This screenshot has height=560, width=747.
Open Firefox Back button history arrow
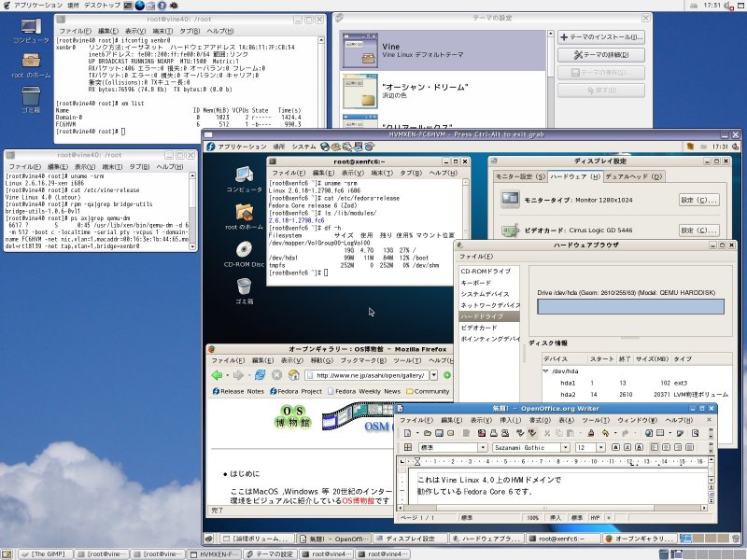coord(227,376)
